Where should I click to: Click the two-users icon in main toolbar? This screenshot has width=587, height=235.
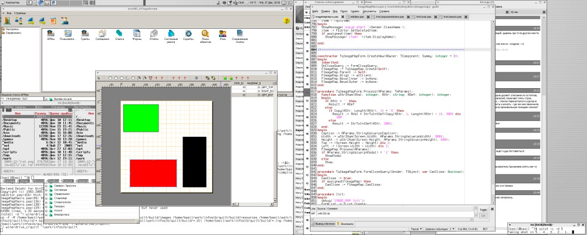[19, 20]
